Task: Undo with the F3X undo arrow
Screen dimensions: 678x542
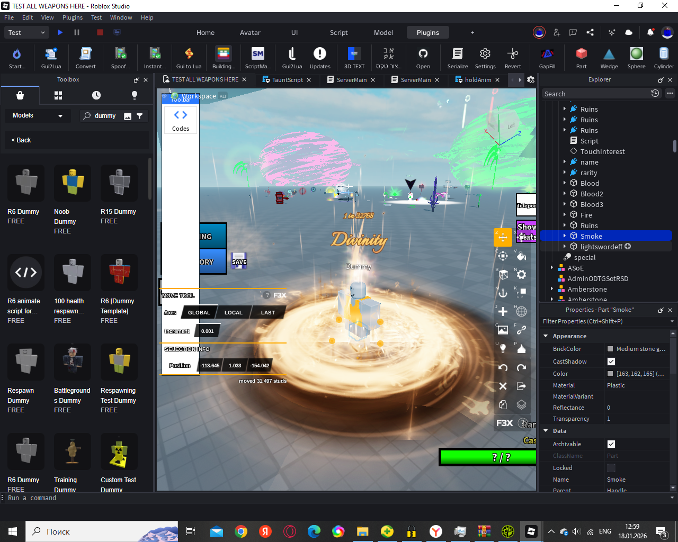Action: 503,368
